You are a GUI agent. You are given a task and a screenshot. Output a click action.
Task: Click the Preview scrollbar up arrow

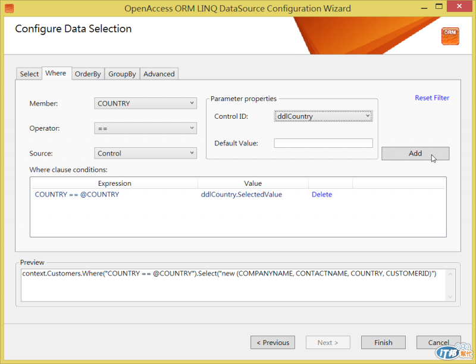click(450, 274)
